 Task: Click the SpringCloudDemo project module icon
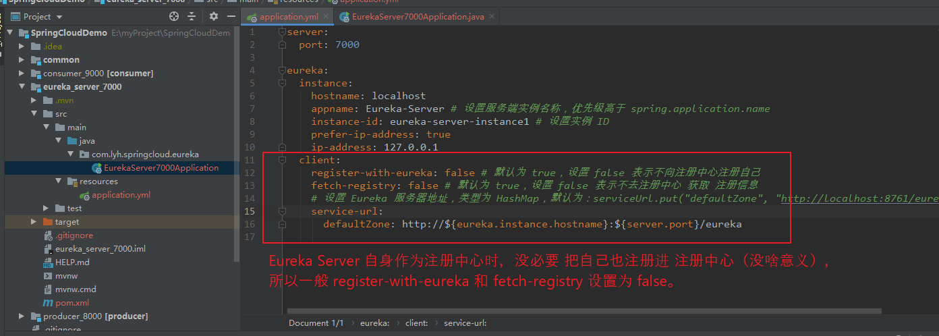pos(24,33)
